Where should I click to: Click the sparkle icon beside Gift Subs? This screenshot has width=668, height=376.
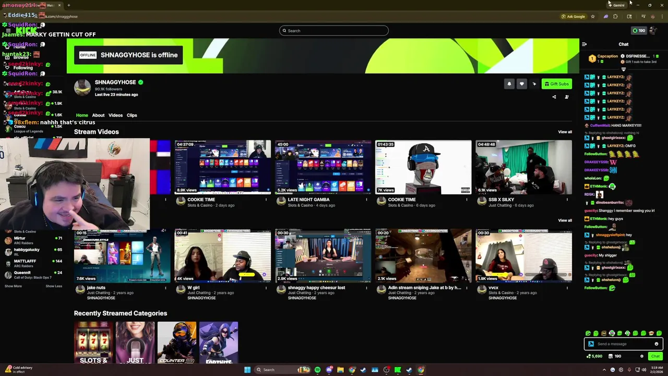[534, 84]
